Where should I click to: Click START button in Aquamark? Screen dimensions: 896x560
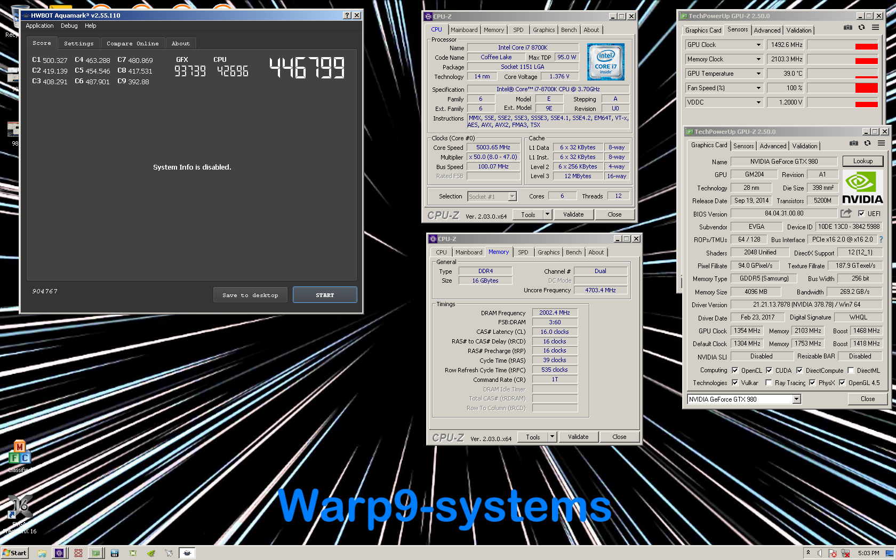click(x=325, y=295)
